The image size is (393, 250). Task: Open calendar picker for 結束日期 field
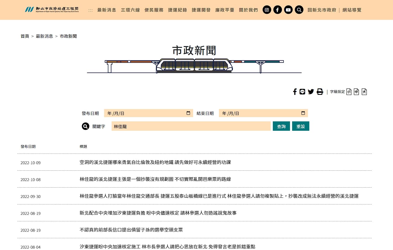pyautogui.click(x=303, y=113)
